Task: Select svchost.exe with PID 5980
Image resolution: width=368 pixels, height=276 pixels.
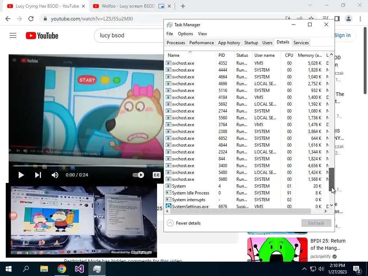Action: [247, 179]
